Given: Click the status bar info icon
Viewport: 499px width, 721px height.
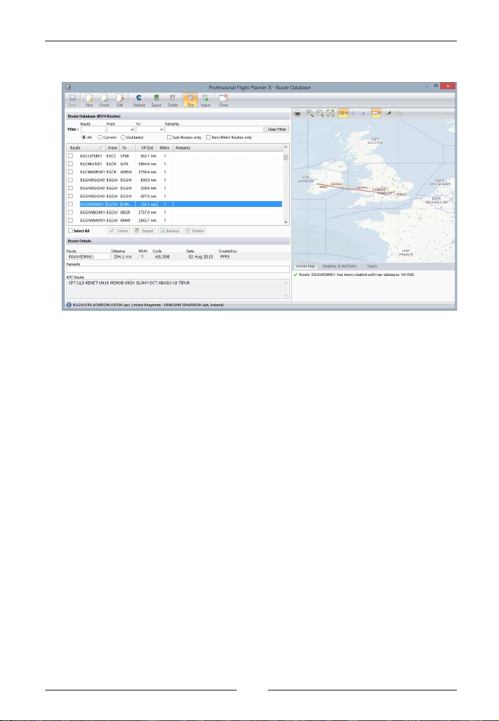Looking at the screenshot, I should coord(68,305).
